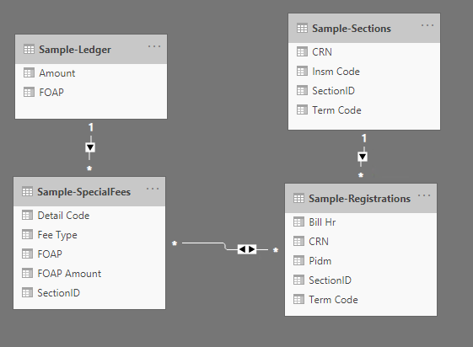Click the Sample-Ledger table header icon
Viewport: 473px width, 347px height.
tap(29, 49)
